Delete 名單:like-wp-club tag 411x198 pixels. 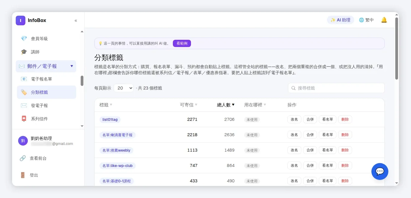345,165
